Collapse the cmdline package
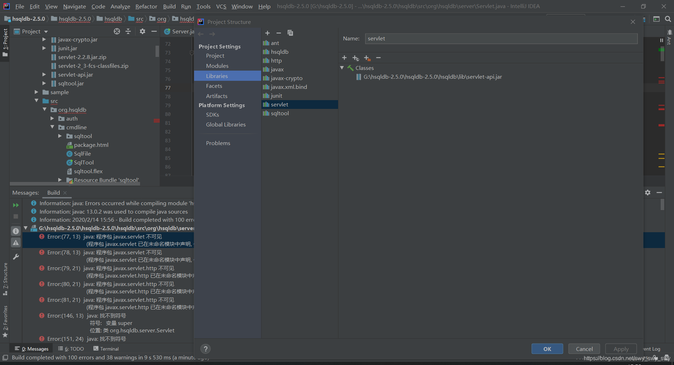The height and width of the screenshot is (365, 674). [x=52, y=127]
